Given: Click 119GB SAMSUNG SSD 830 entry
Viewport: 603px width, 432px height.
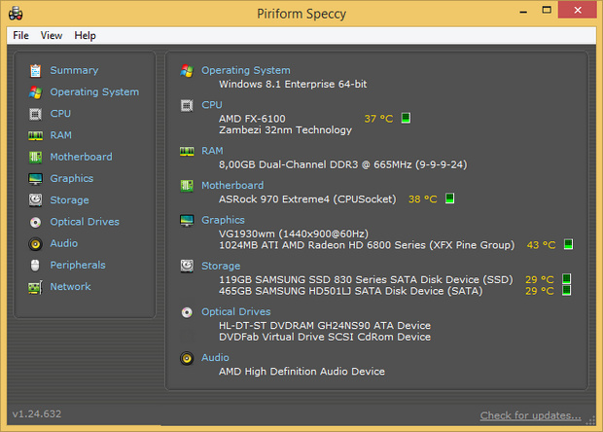Looking at the screenshot, I should pyautogui.click(x=366, y=279).
